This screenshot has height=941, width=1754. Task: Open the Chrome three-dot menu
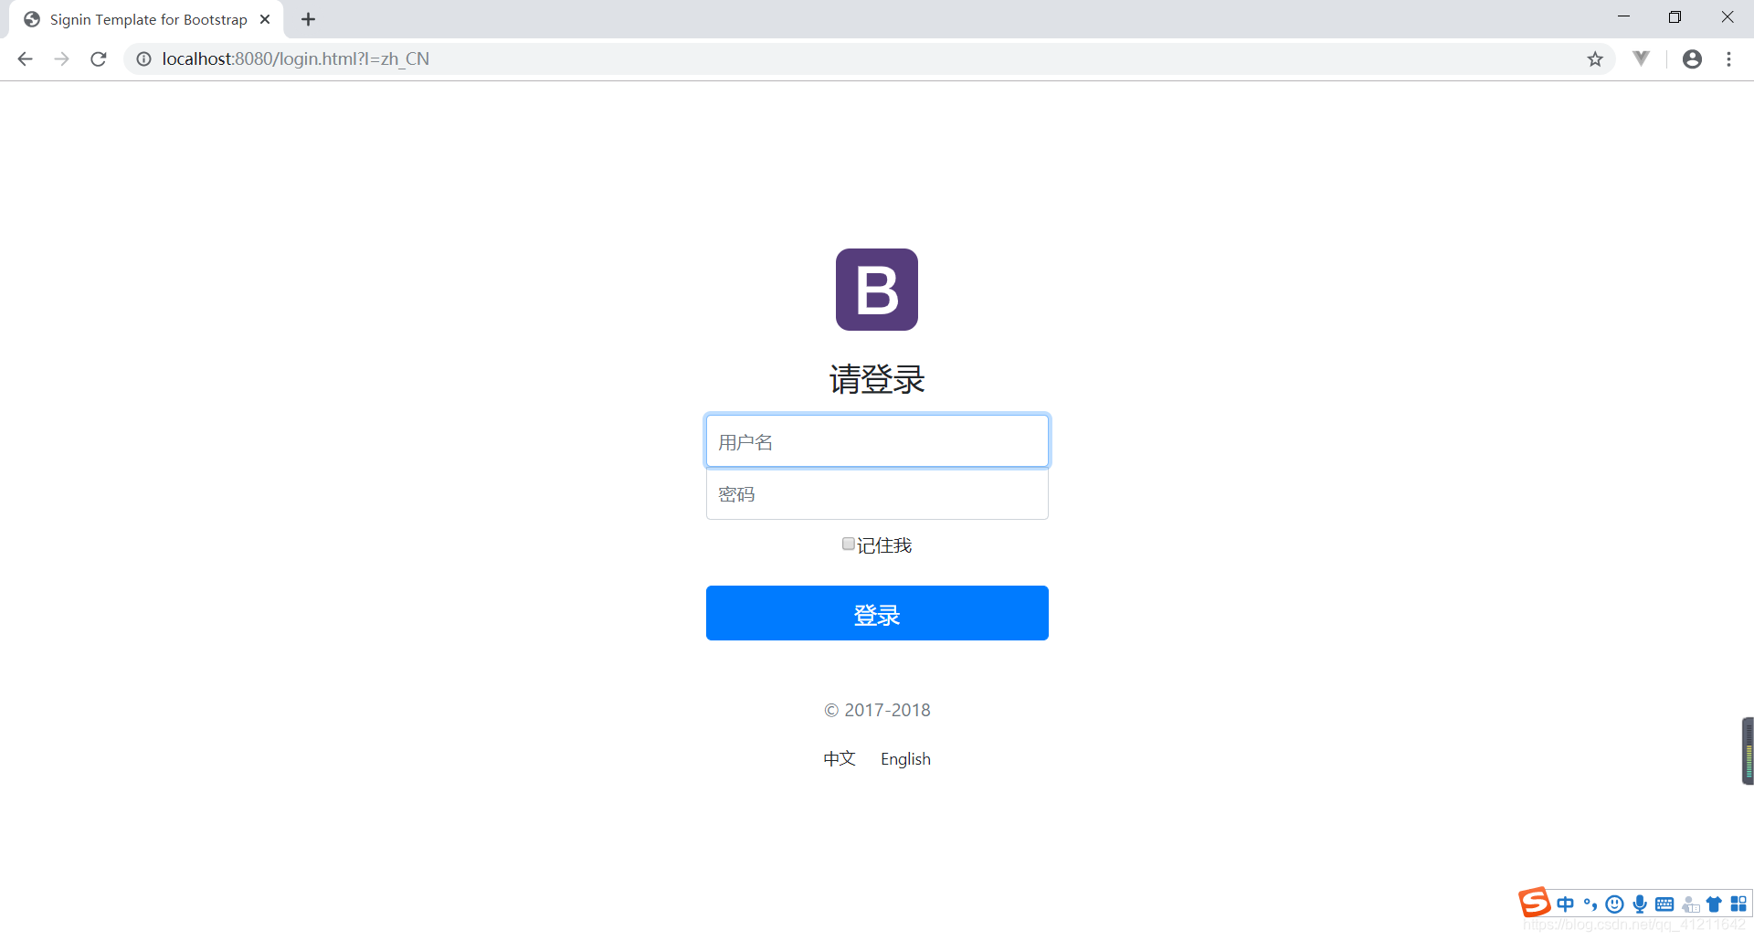(x=1728, y=59)
